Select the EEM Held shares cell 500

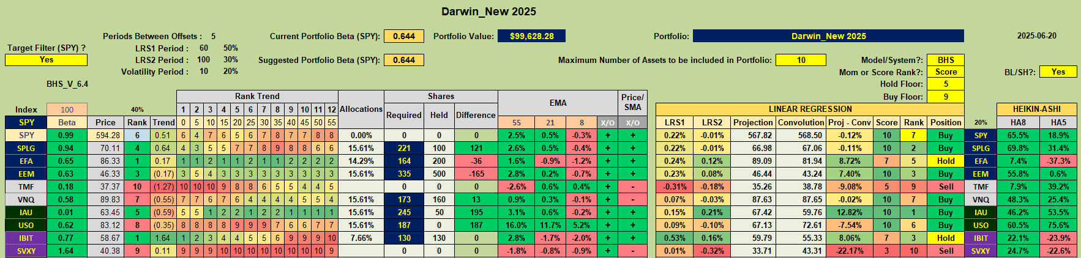pyautogui.click(x=439, y=174)
